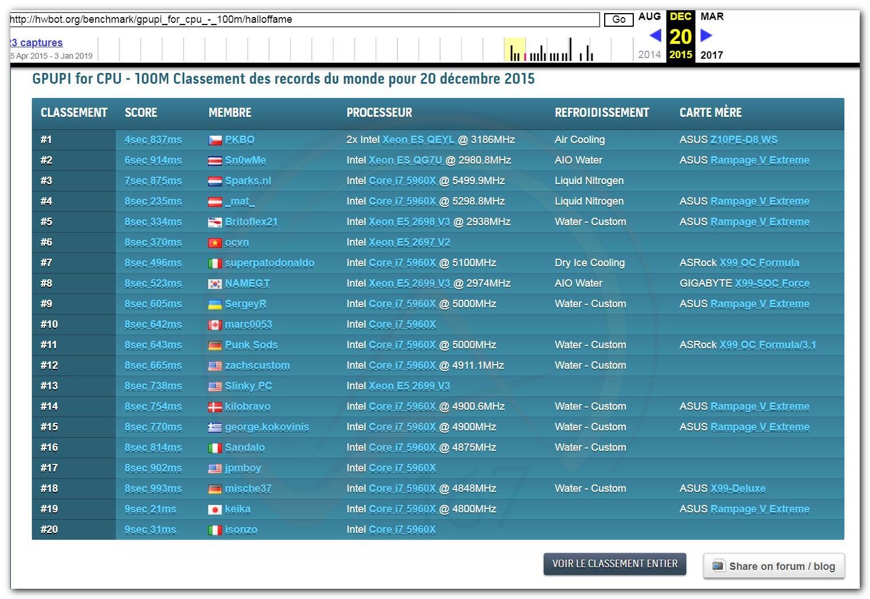Open Xeon E5 2699 V3 link for Slinky PC
The width and height of the screenshot is (870, 599).
(x=410, y=386)
